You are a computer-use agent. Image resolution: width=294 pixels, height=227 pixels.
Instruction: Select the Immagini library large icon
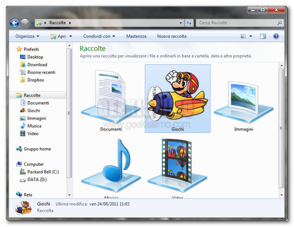[243, 102]
